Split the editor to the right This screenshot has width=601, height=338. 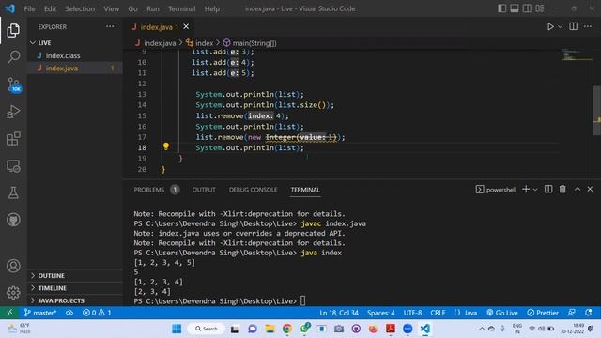[573, 26]
